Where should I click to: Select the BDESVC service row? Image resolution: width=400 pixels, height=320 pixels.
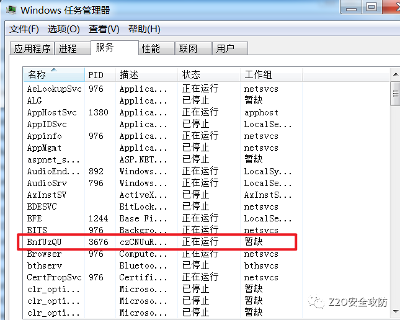click(162, 207)
